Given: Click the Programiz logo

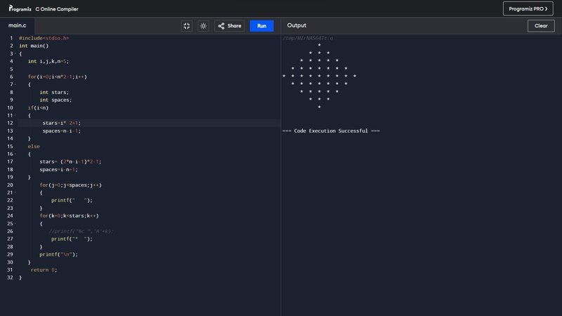Looking at the screenshot, I should 20,8.
